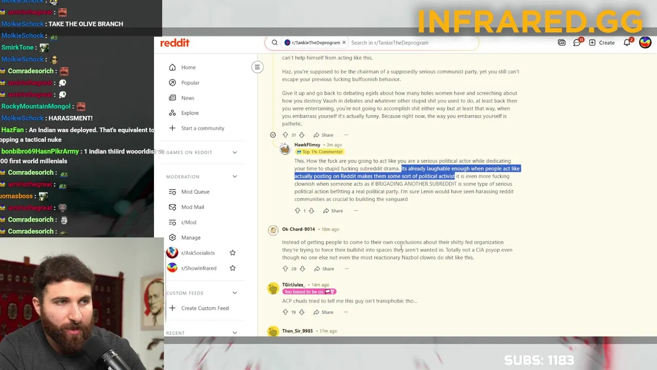Click the Too based to be cis flair

pyautogui.click(x=309, y=292)
